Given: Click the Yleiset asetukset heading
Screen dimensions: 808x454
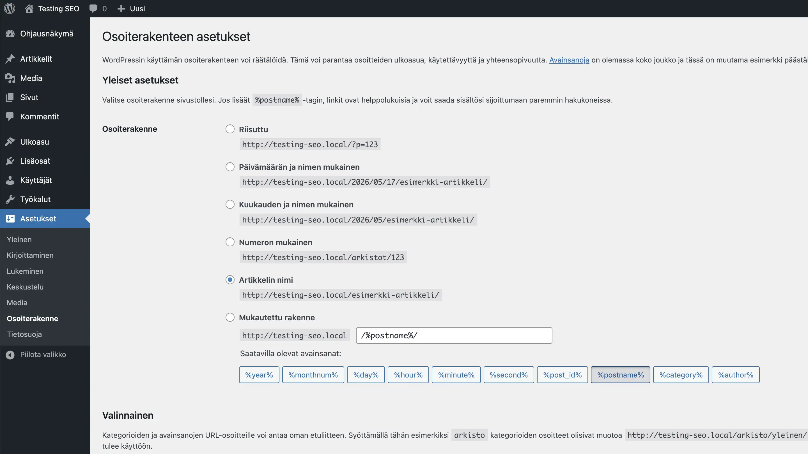Looking at the screenshot, I should (x=140, y=80).
